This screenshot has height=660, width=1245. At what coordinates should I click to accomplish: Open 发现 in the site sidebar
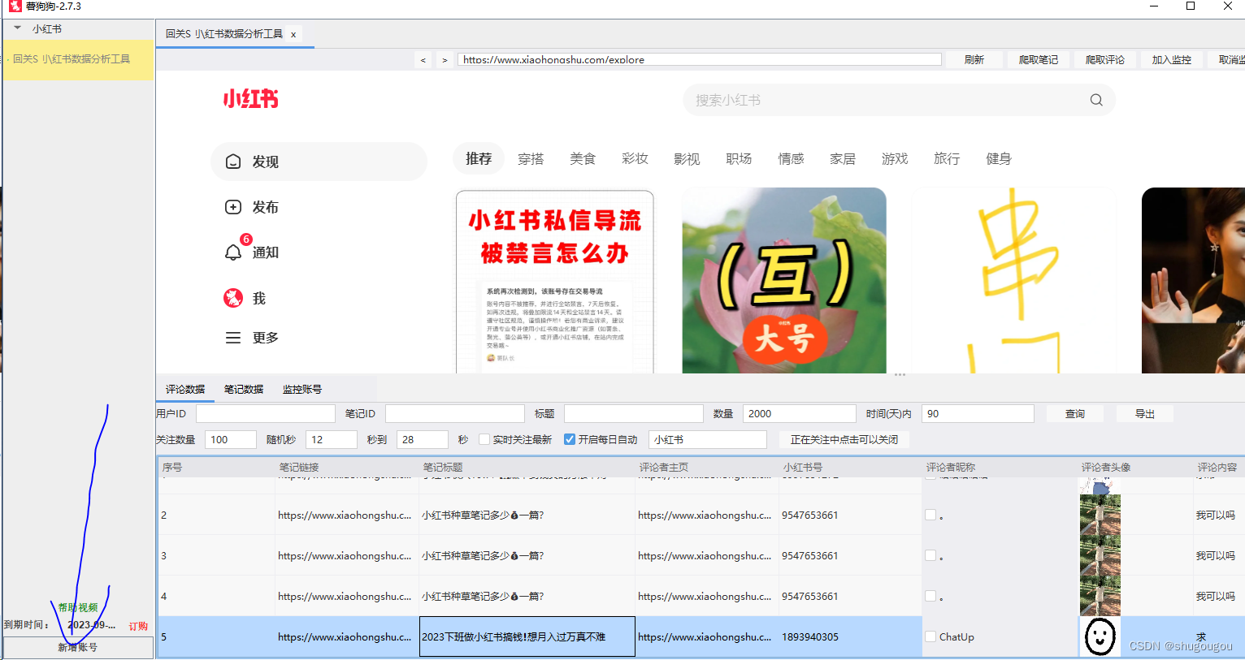(319, 162)
